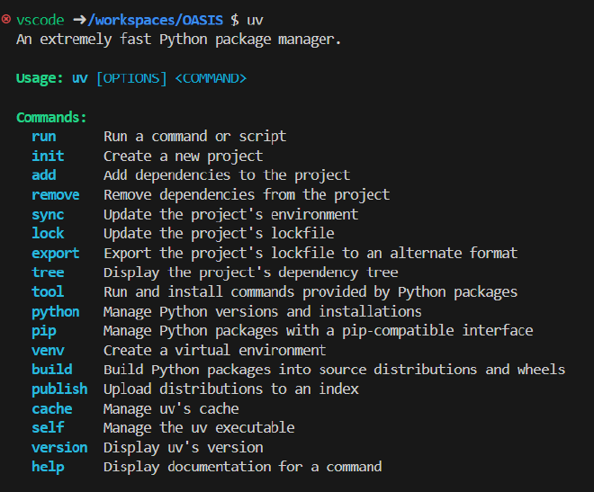The width and height of the screenshot is (594, 492).
Task: Click the 'cache' command name
Action: tap(52, 409)
